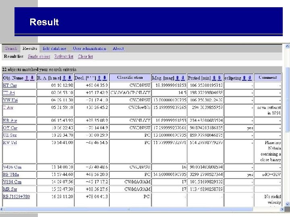Click the horizontal scrollbar thumb
Screen dimensions: 290x217
pos(128,209)
